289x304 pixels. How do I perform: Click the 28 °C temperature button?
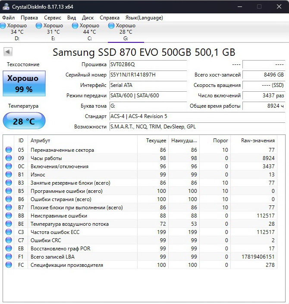point(24,122)
